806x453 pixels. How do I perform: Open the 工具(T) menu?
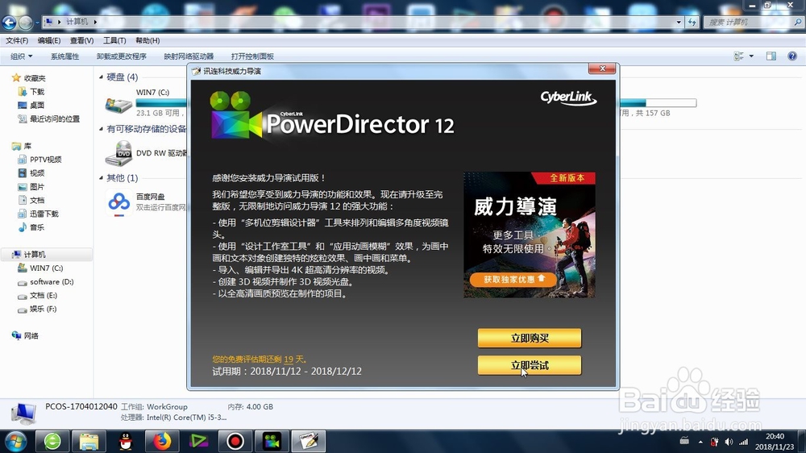pyautogui.click(x=114, y=40)
